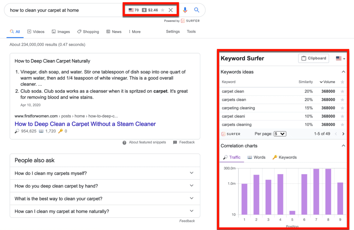The height and width of the screenshot is (230, 354).
Task: Collapse the Keywords ideas section
Action: [x=343, y=72]
